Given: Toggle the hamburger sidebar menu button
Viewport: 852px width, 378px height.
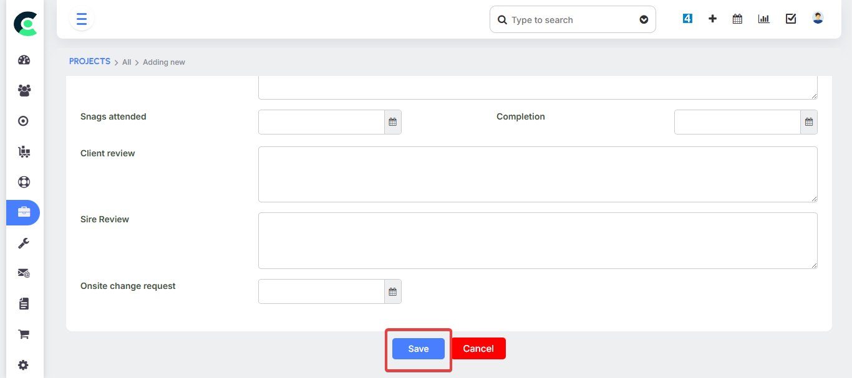Looking at the screenshot, I should click(82, 19).
